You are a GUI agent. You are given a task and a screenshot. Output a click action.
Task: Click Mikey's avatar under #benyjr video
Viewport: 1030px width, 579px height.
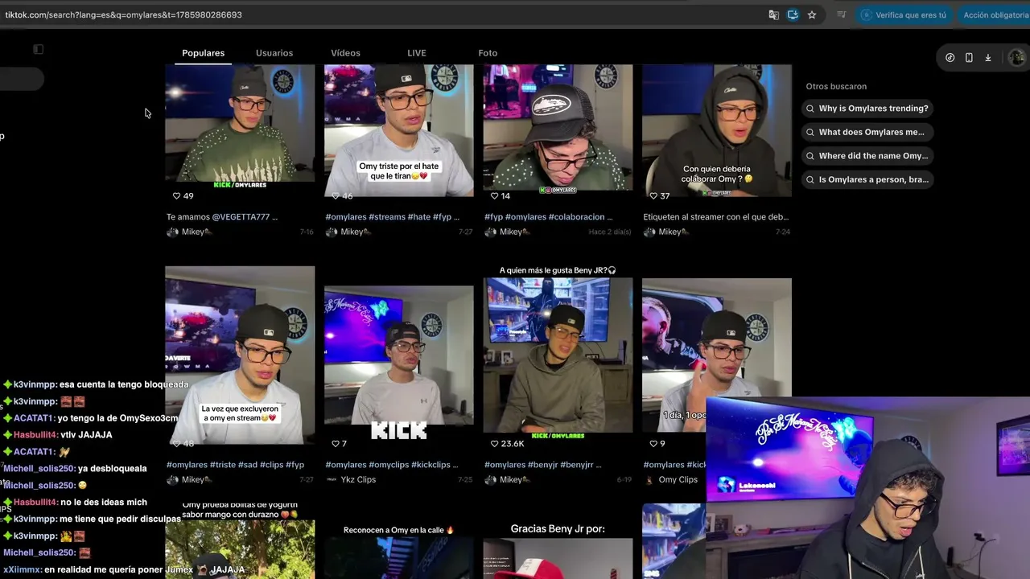tap(490, 479)
